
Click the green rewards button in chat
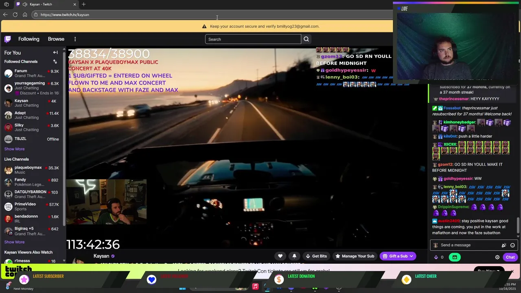pyautogui.click(x=455, y=257)
